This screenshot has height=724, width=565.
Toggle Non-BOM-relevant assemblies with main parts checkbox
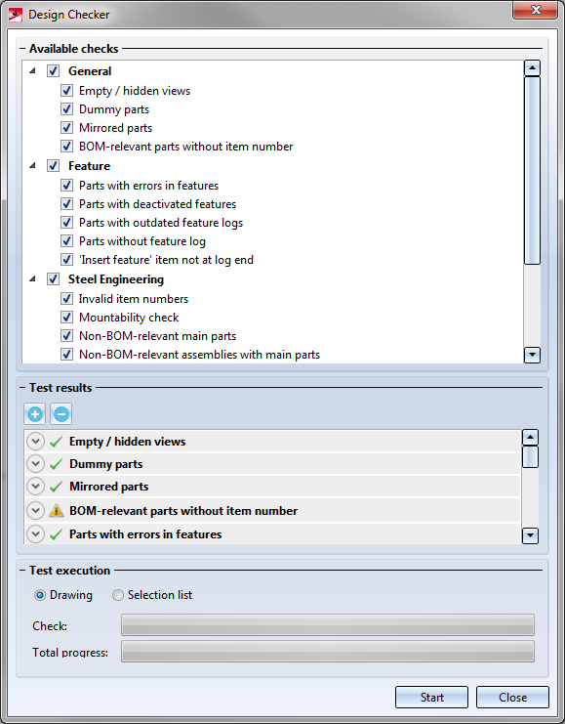coord(67,354)
